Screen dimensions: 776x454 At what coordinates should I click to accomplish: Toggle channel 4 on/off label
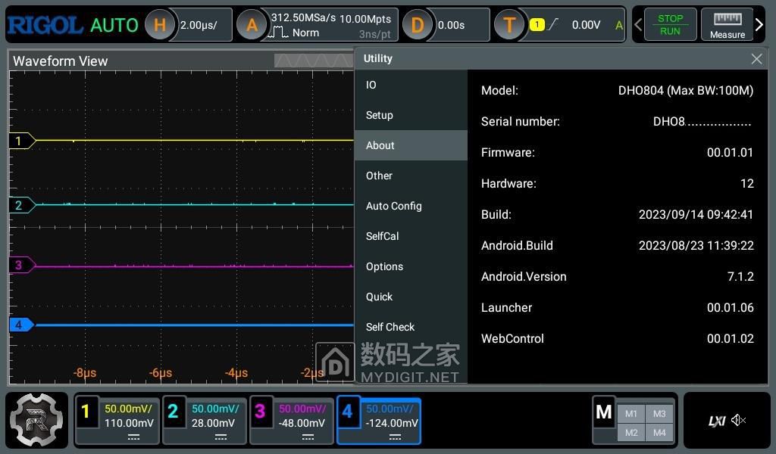347,411
